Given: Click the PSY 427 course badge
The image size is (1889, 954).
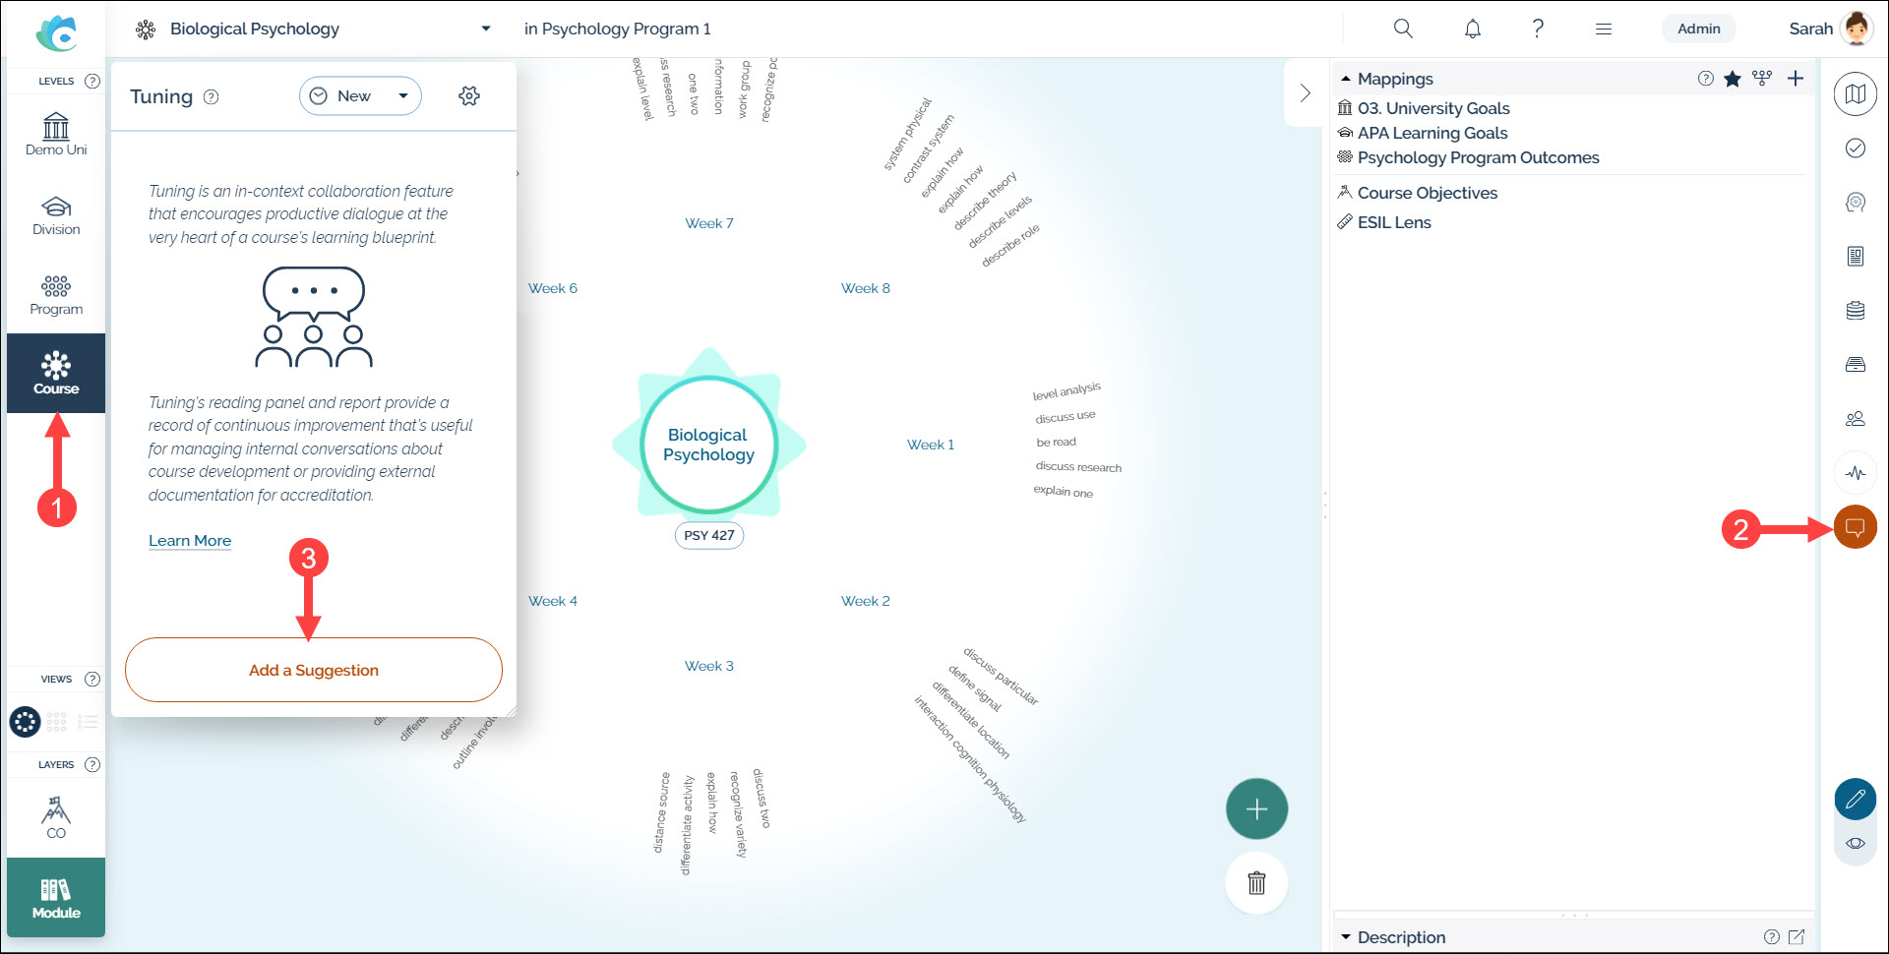Looking at the screenshot, I should coord(708,535).
